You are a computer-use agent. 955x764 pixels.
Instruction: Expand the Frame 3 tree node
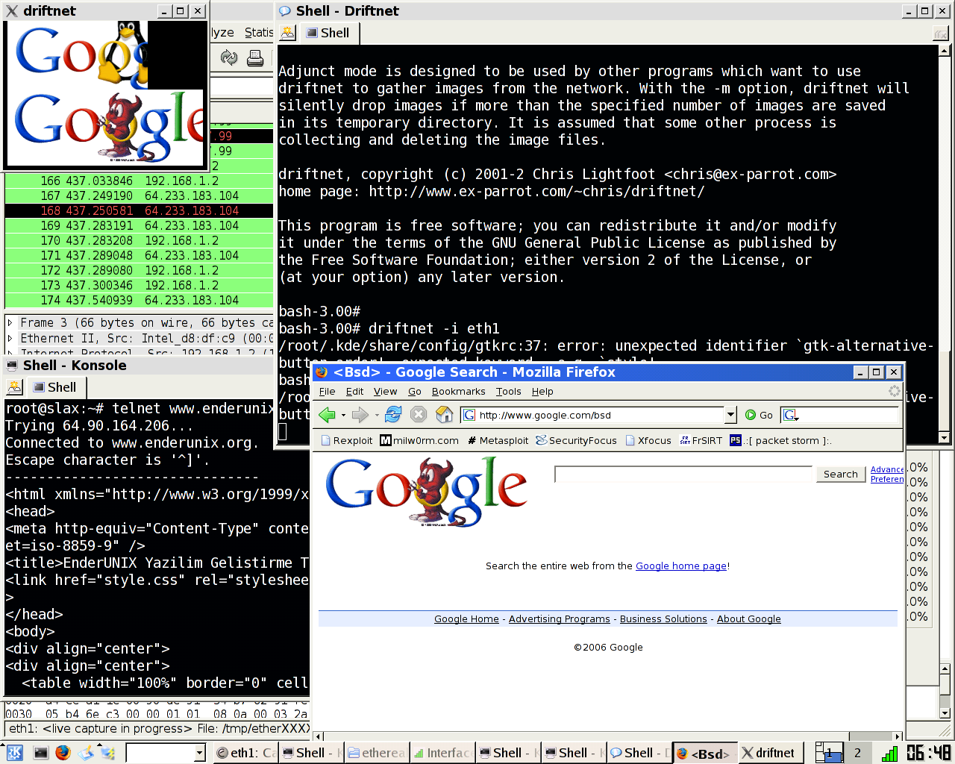point(10,323)
